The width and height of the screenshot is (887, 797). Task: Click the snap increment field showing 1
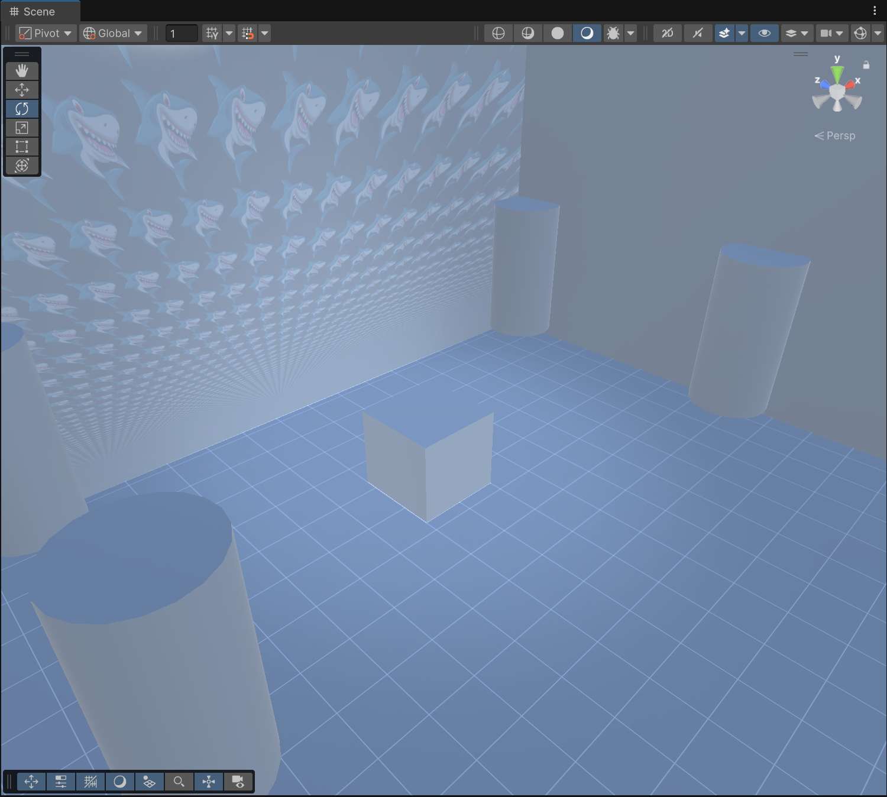pos(182,34)
